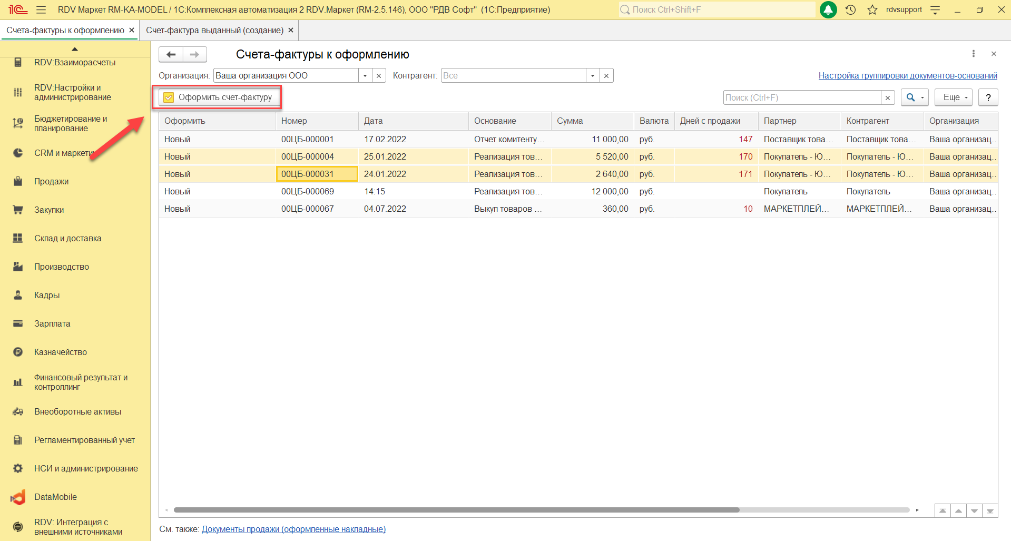Expand the Контрагент dropdown

click(x=593, y=75)
